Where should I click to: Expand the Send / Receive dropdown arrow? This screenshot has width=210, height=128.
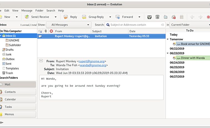tap(55, 17)
